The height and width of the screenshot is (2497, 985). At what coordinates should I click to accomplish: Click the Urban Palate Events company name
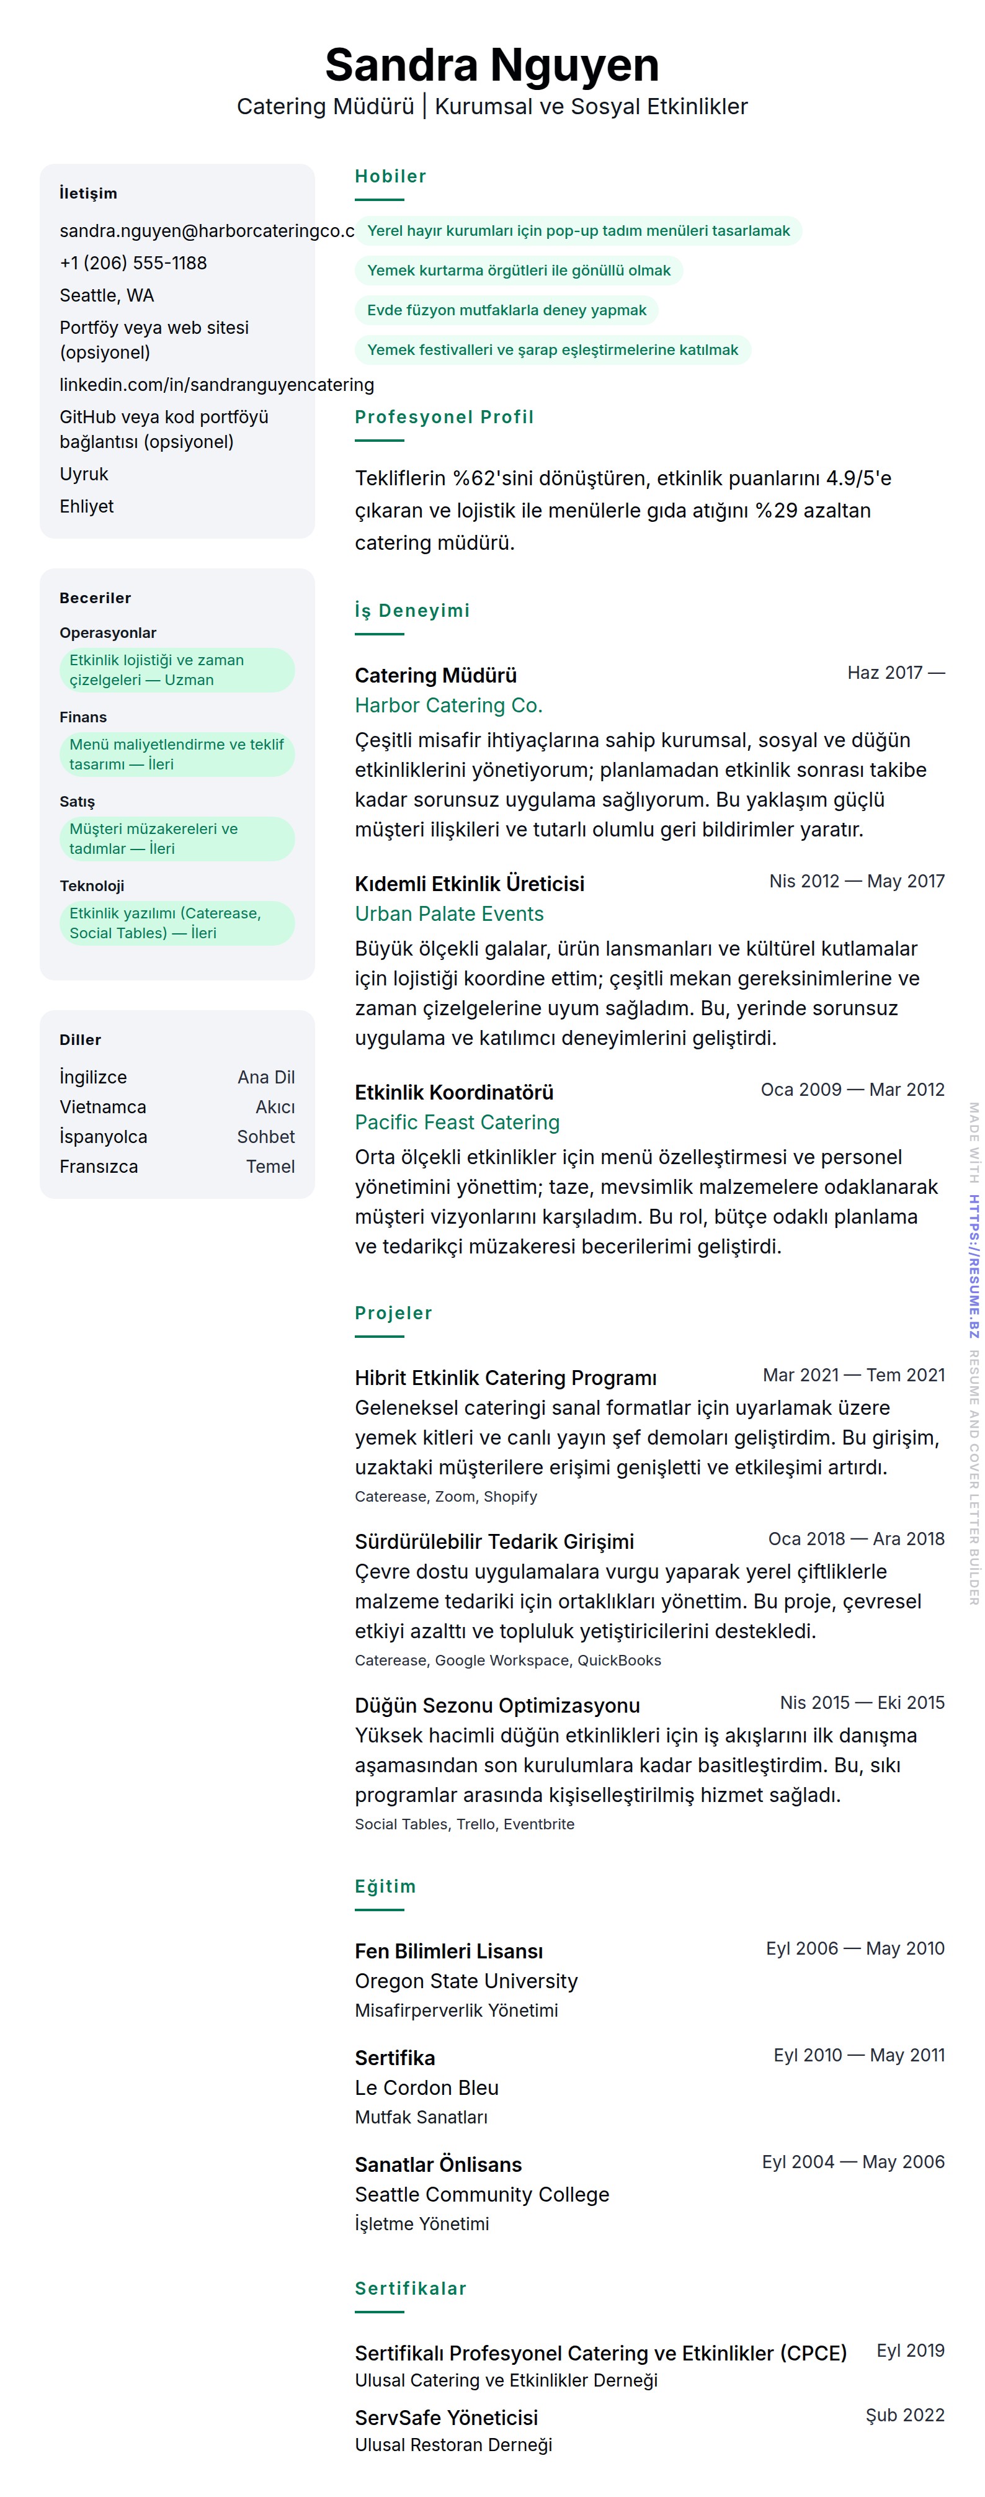[448, 914]
